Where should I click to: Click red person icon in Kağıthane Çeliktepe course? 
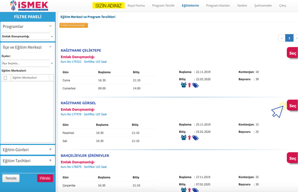[190, 85]
